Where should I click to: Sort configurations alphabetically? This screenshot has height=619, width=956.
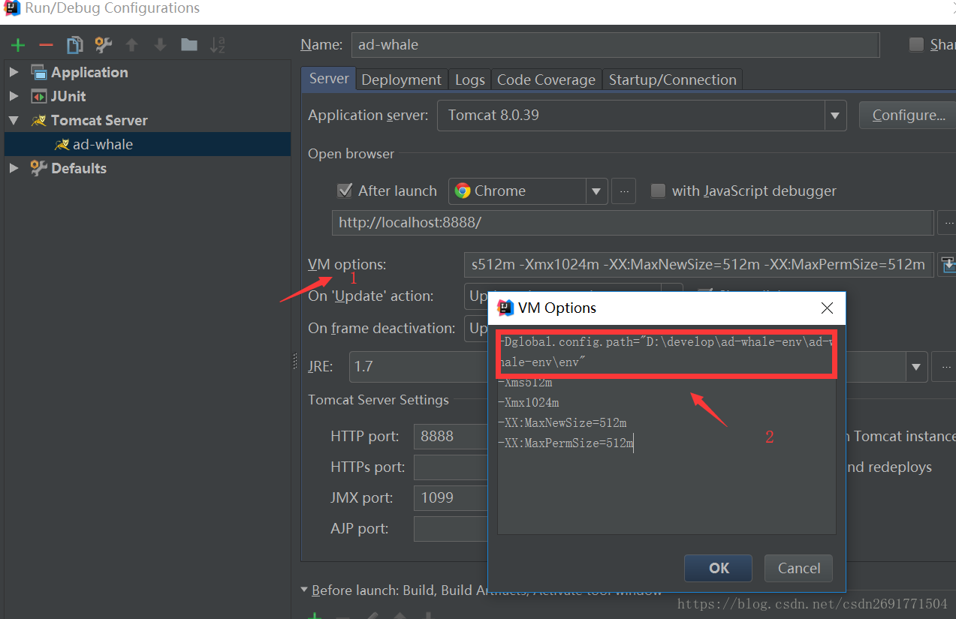click(218, 45)
